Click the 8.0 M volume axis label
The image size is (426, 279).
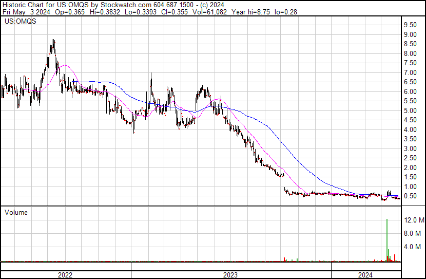(412, 233)
